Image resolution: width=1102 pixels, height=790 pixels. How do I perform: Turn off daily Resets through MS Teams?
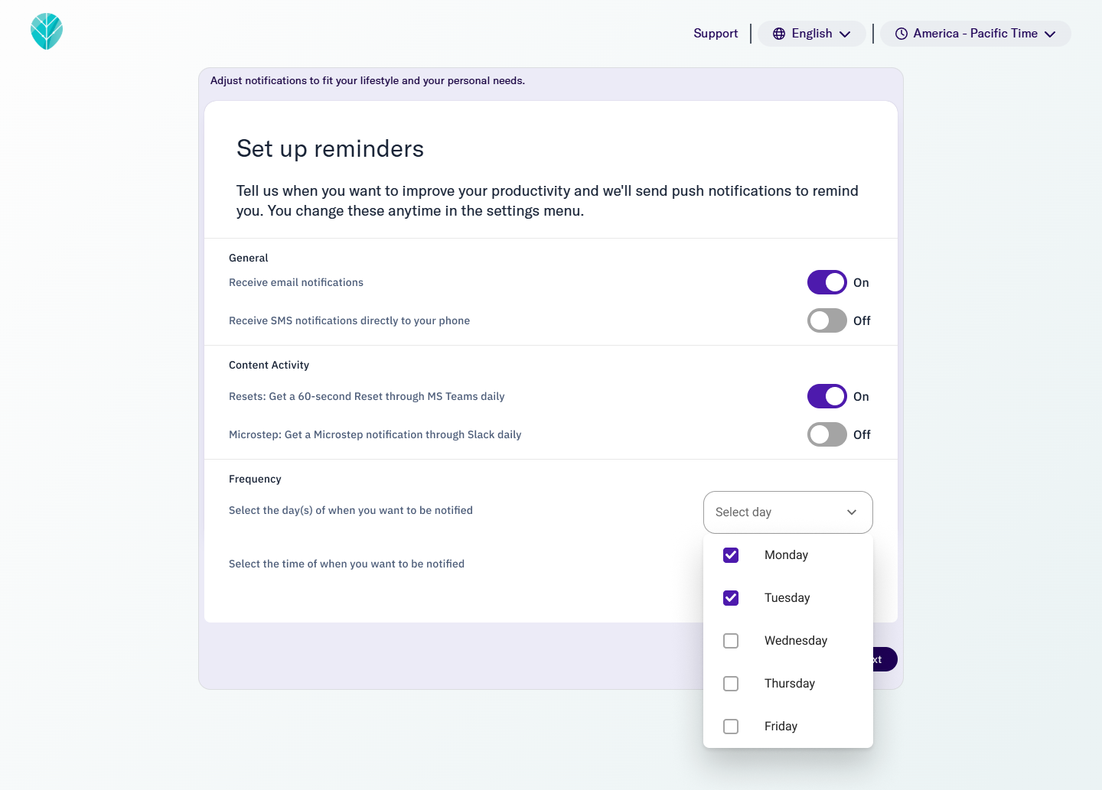[826, 396]
